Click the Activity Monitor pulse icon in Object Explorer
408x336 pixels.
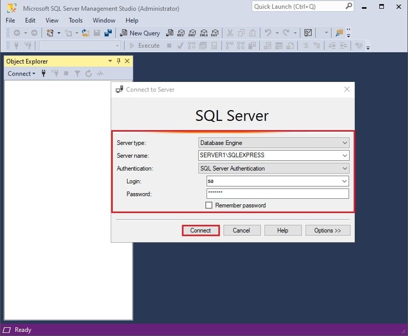coord(99,74)
